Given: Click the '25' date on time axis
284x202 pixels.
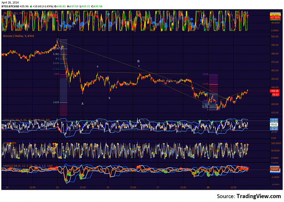Looking at the screenshot, I should (x=57, y=187).
